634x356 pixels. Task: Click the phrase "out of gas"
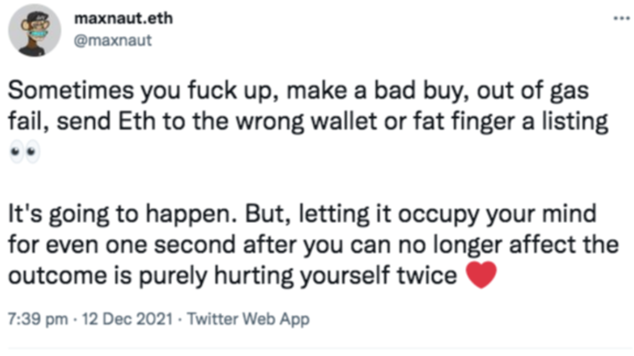coord(532,91)
